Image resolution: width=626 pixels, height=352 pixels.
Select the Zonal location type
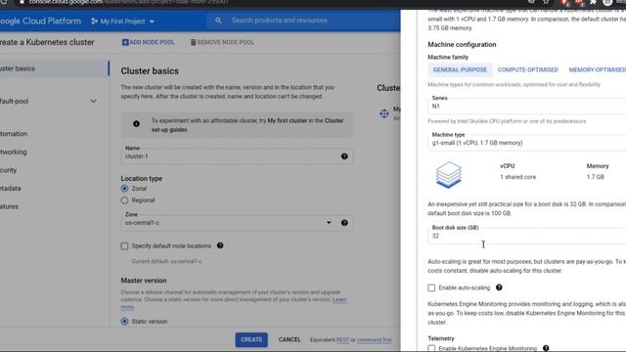tap(124, 189)
